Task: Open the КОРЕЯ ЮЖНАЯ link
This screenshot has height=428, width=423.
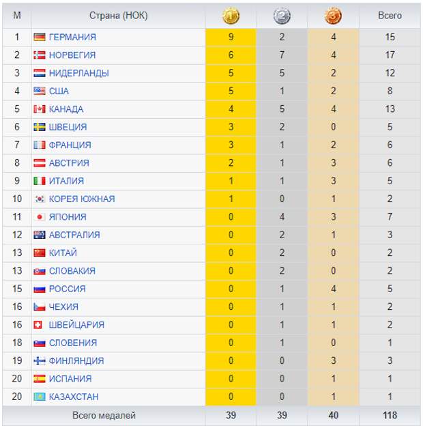Action: point(82,199)
